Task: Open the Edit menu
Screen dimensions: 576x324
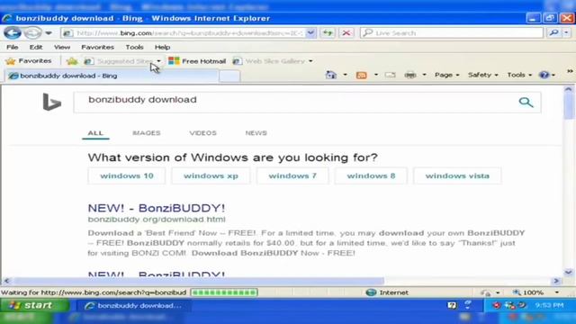Action: [x=36, y=47]
